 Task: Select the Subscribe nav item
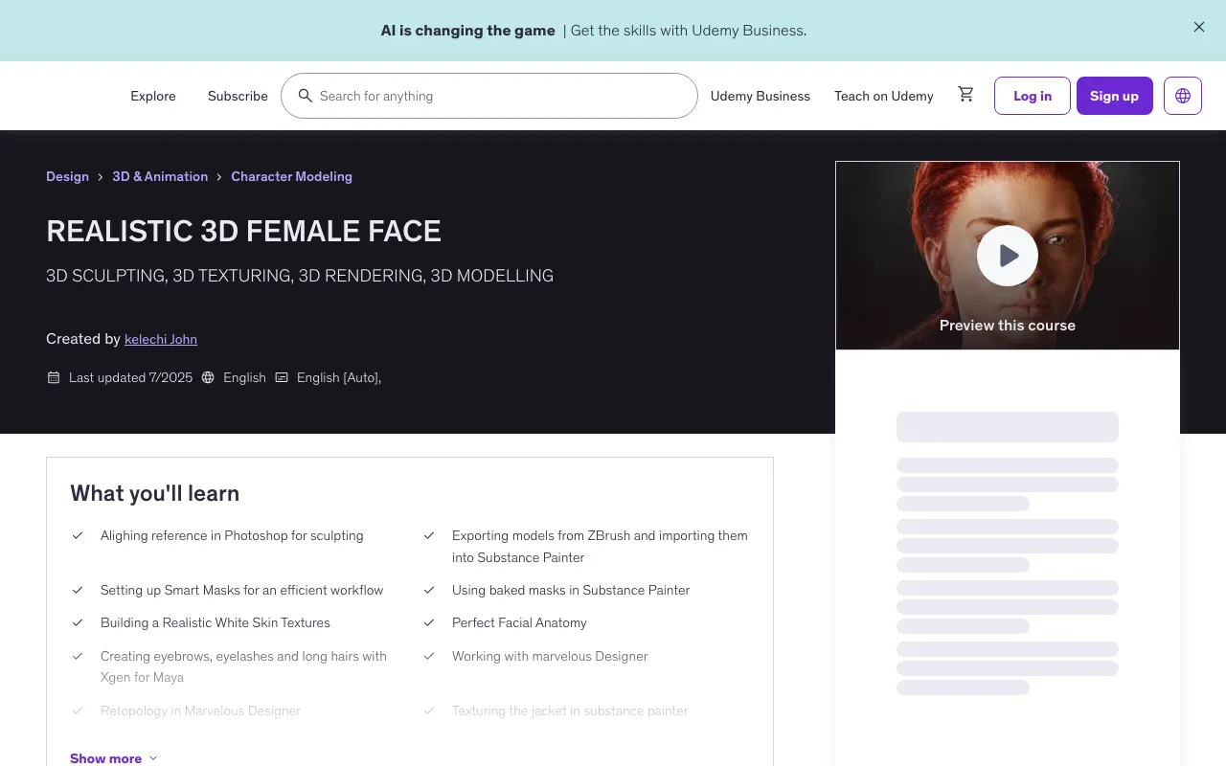click(x=238, y=96)
